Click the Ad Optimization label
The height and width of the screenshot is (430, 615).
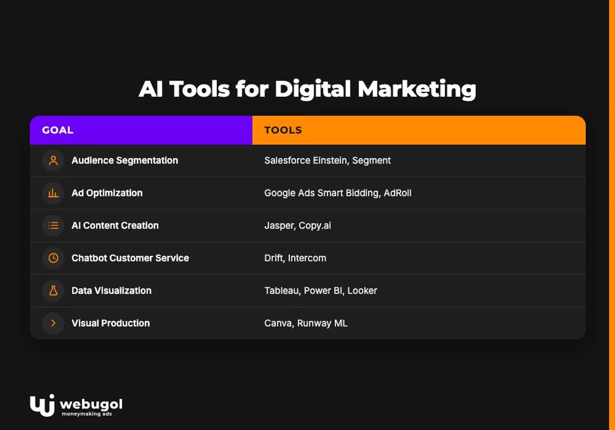coord(107,193)
